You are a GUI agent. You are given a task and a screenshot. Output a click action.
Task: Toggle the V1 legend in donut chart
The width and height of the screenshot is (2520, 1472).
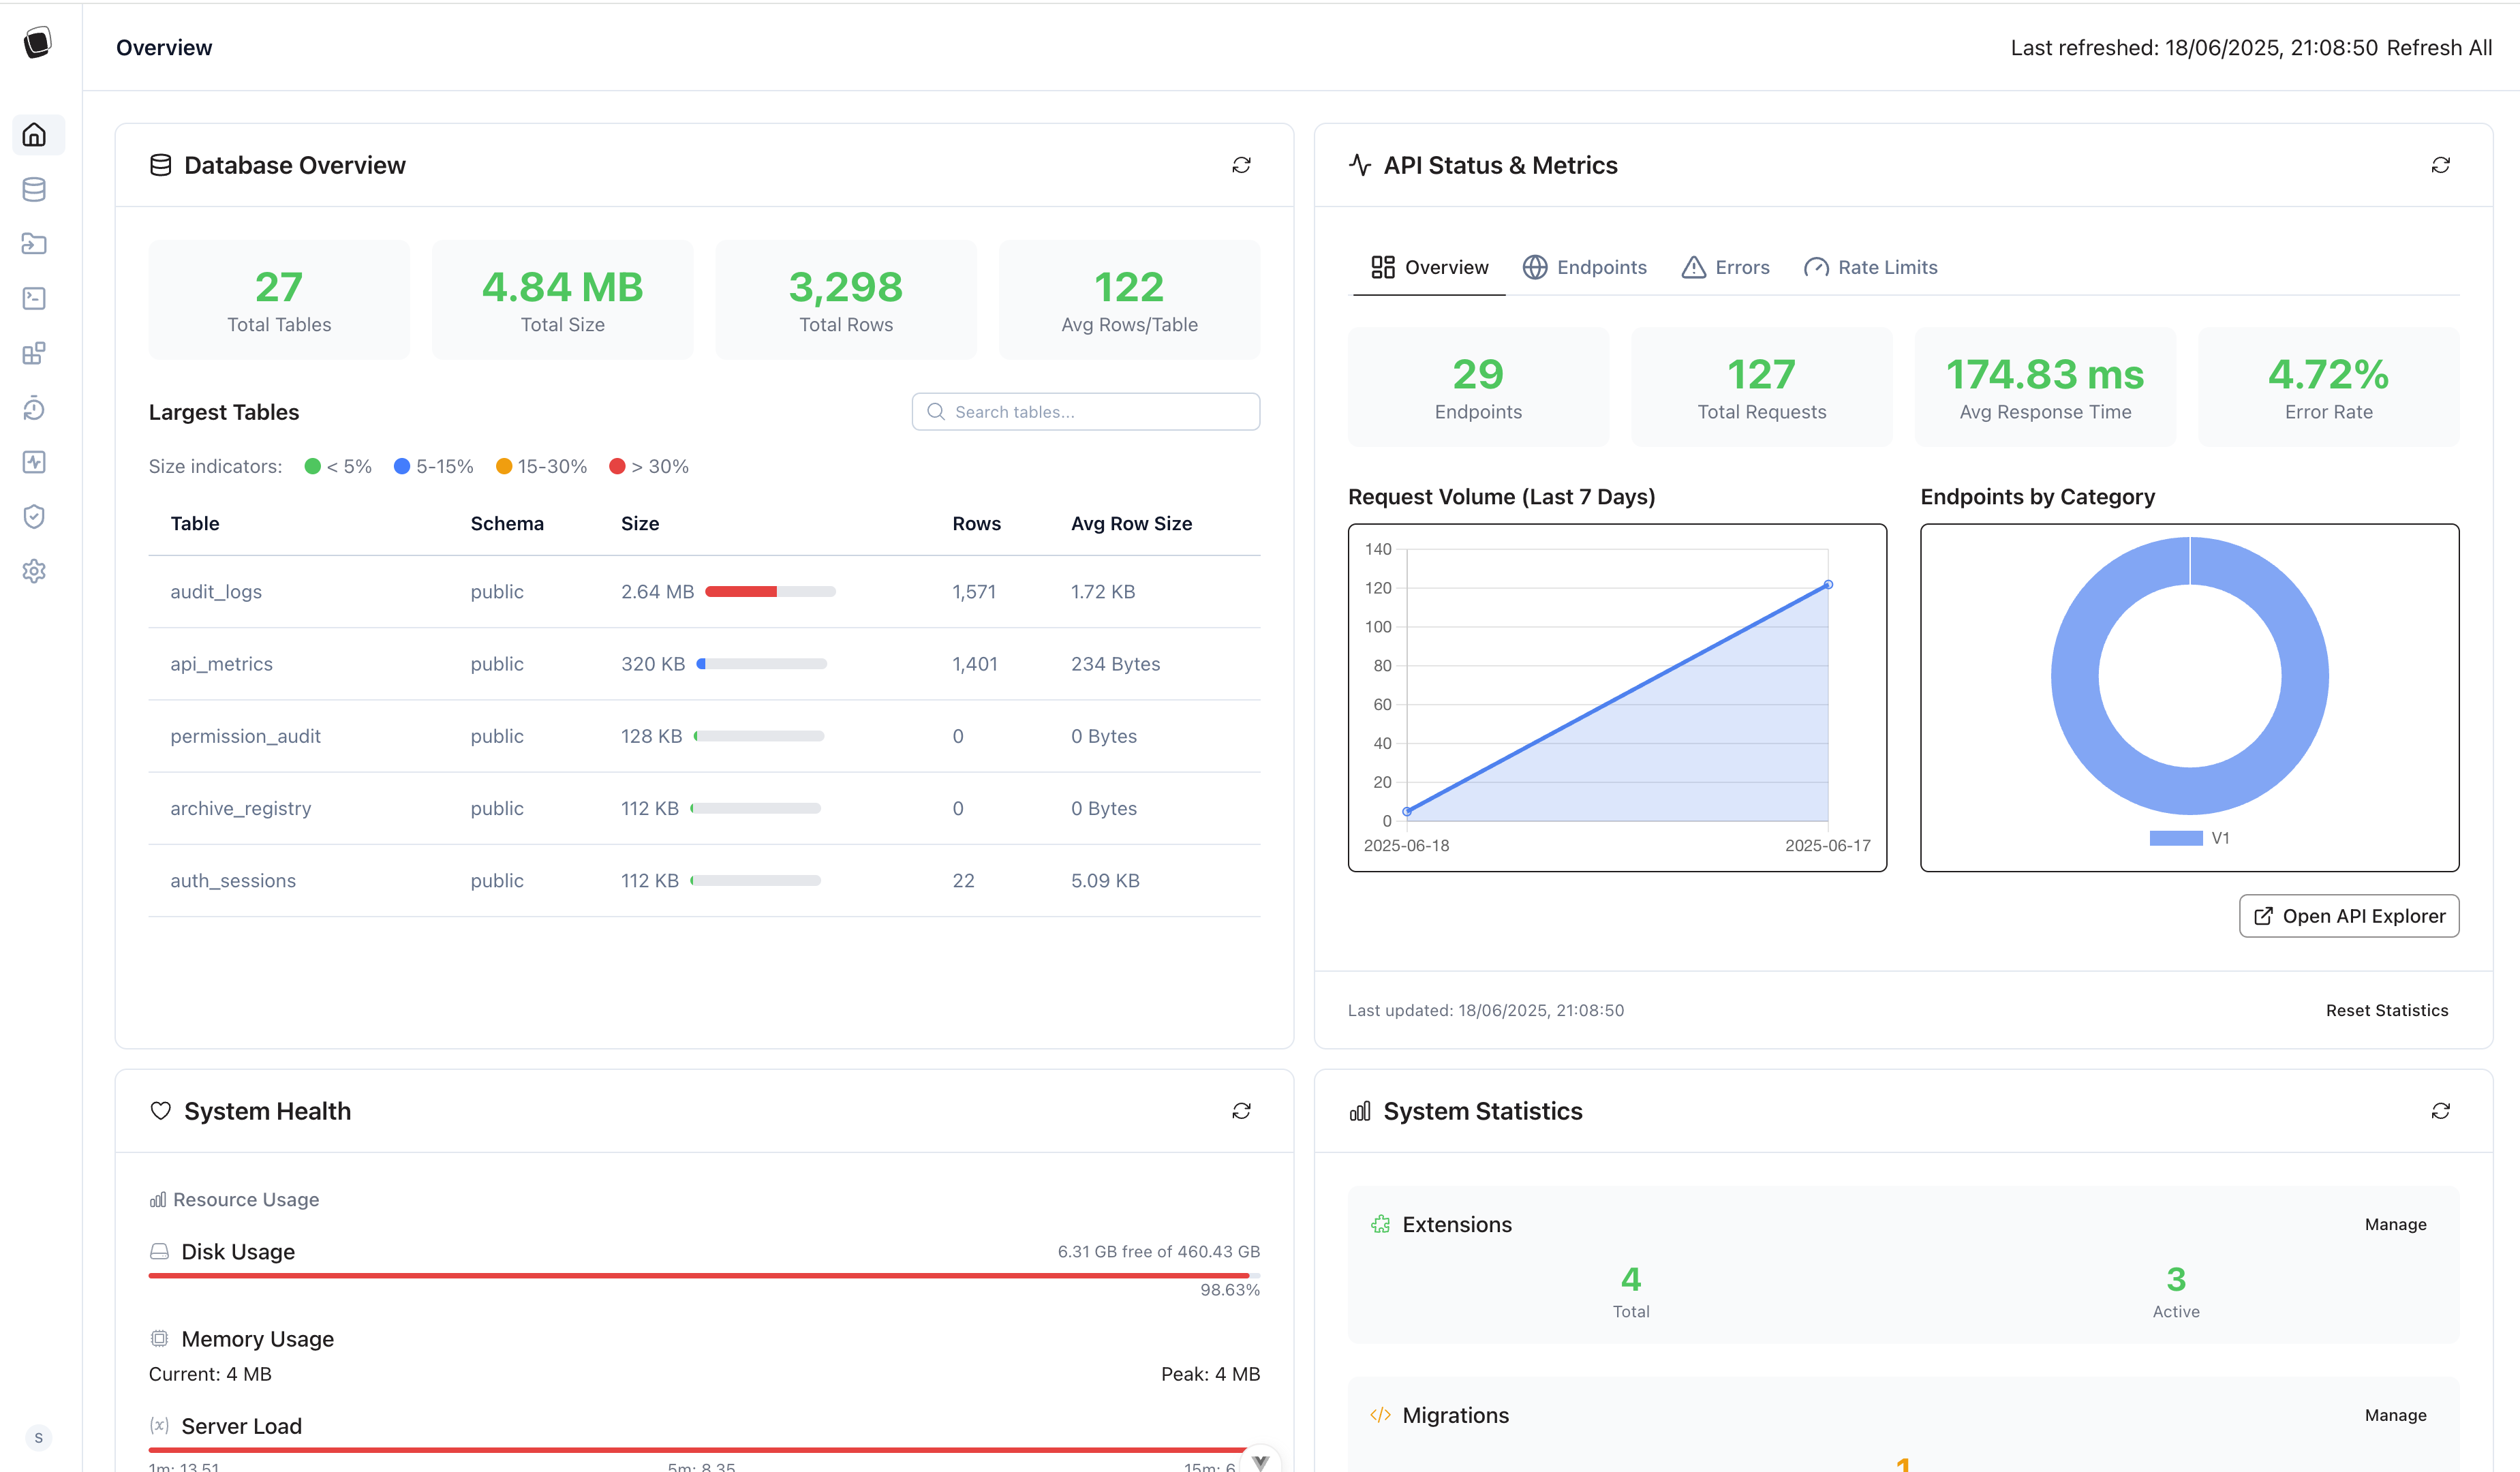click(2189, 838)
